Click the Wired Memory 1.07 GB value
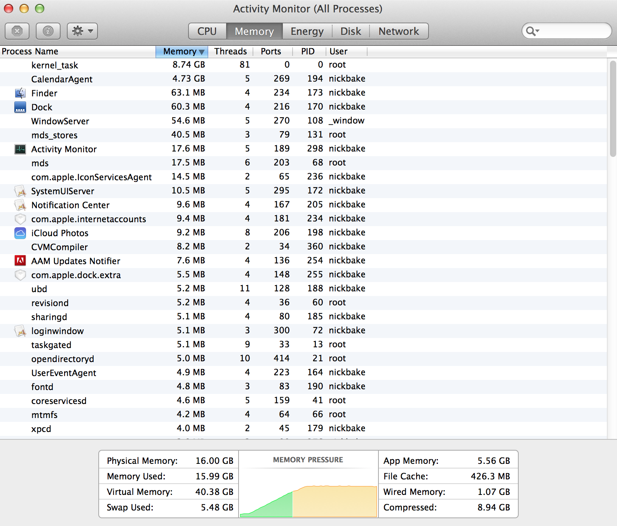Screen dimensions: 617x526 pyautogui.click(x=494, y=492)
